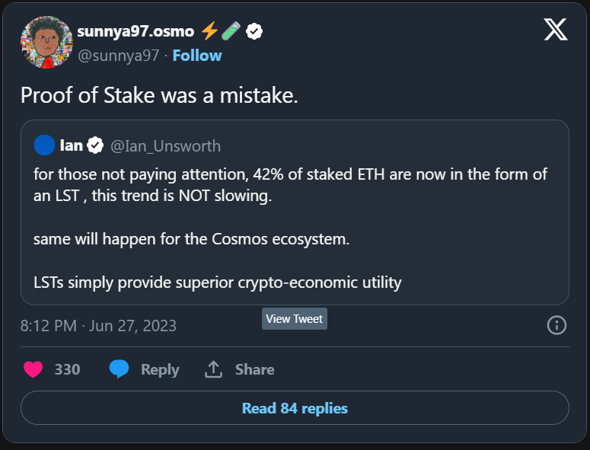The image size is (590, 450).
Task: Click the 330 likes count
Action: pyautogui.click(x=67, y=369)
